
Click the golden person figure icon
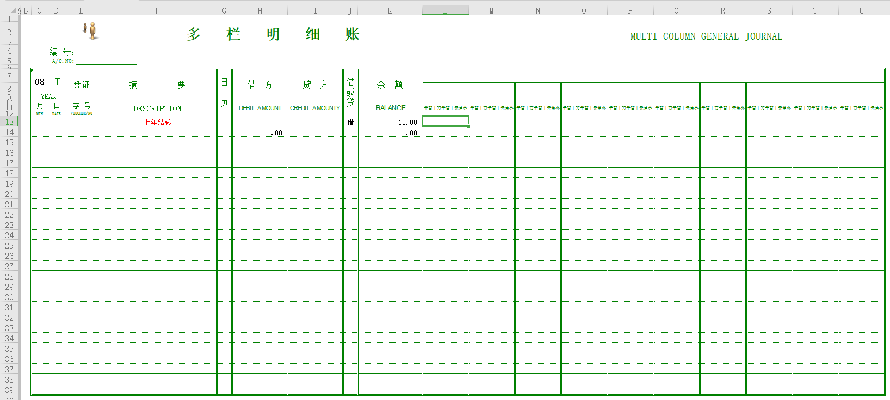[91, 31]
